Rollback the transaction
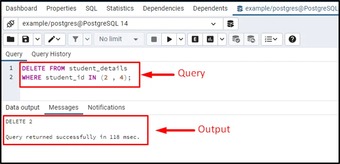340x164 pixels. (251, 39)
